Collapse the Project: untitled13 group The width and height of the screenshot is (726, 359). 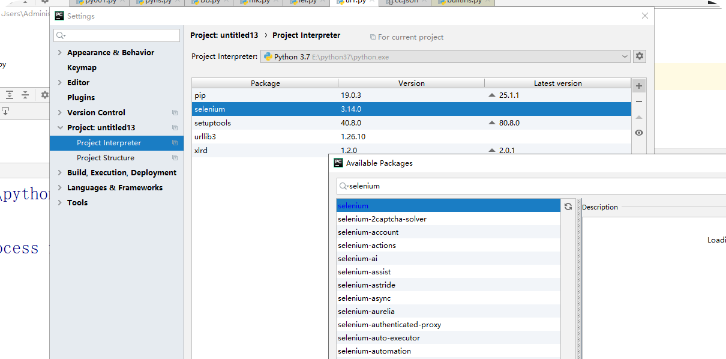pos(59,128)
